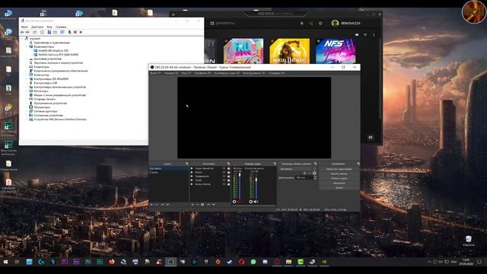Open Mic/Aux gear settings in audio mixer
Viewport: 487px width, 274px height.
coord(234,202)
